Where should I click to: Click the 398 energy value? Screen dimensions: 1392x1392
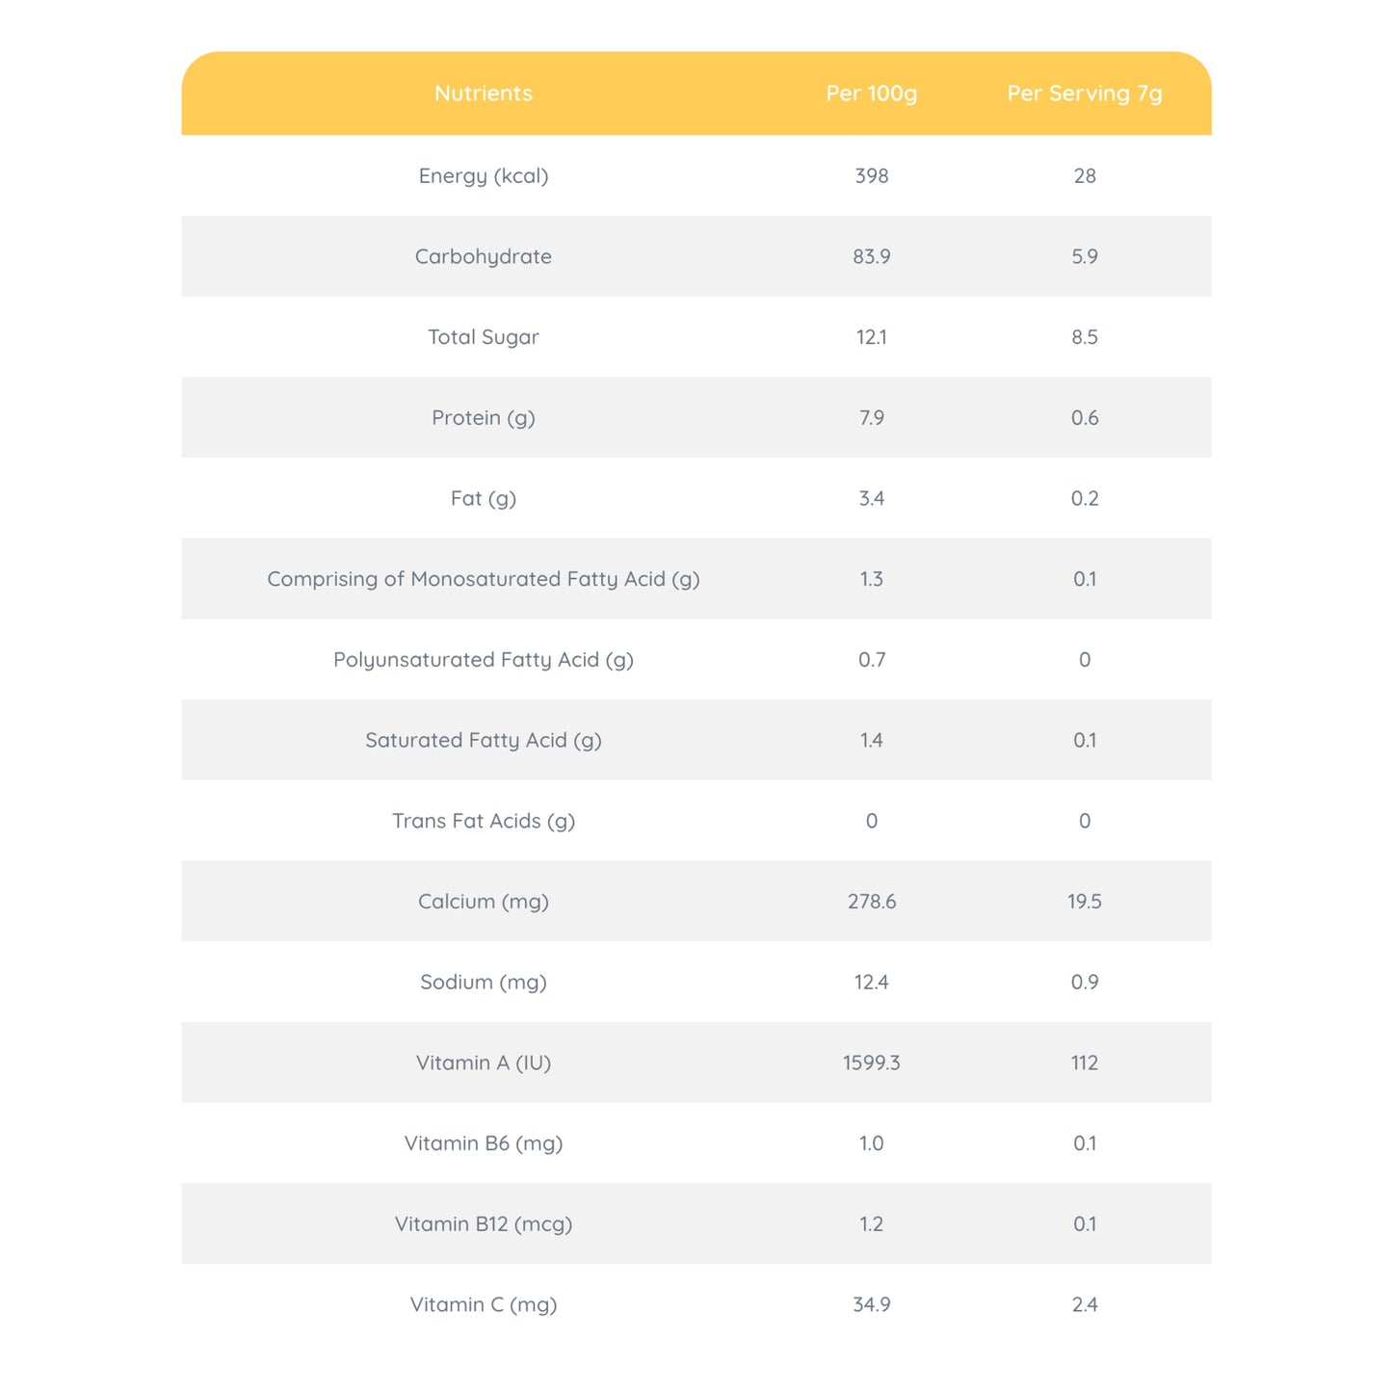pyautogui.click(x=871, y=176)
